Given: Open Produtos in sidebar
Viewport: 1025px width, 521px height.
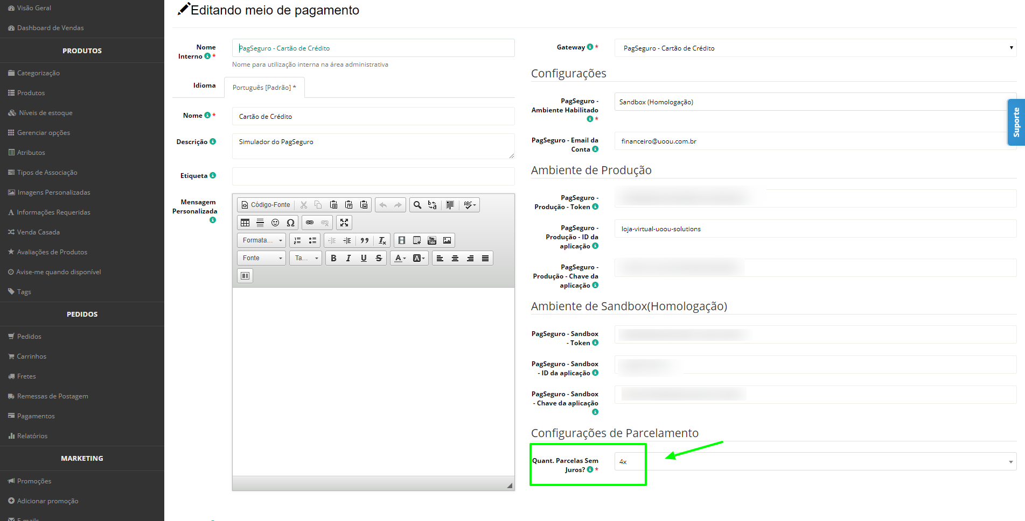Looking at the screenshot, I should click(x=31, y=93).
